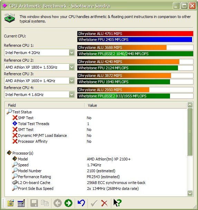The height and width of the screenshot is (210, 198).
Task: Open Reference CPU 1 dropdown arrow
Action: pos(72,53)
